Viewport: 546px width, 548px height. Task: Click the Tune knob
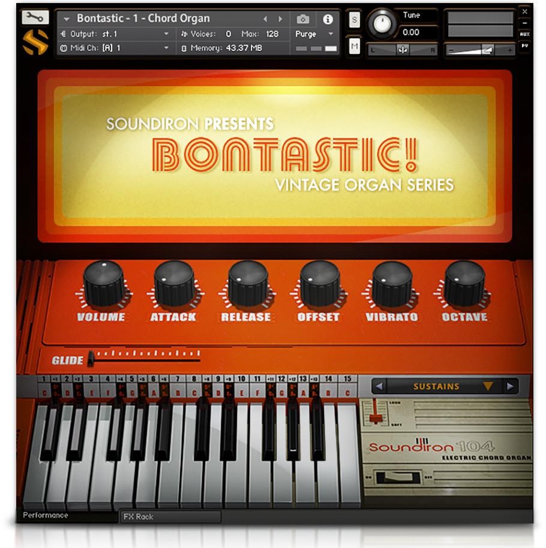tap(382, 24)
